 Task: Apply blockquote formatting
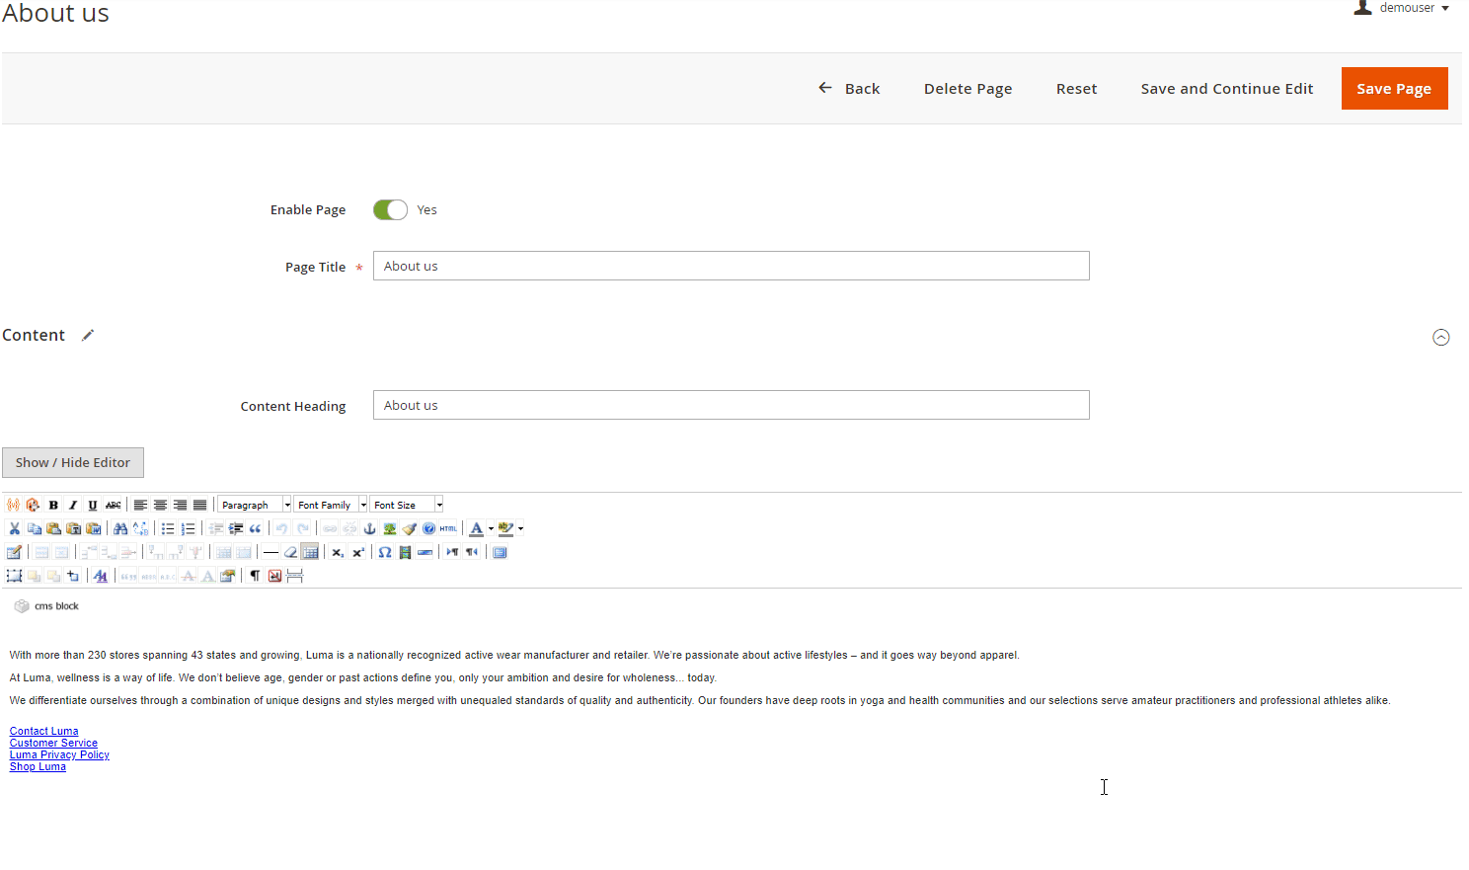pos(255,528)
